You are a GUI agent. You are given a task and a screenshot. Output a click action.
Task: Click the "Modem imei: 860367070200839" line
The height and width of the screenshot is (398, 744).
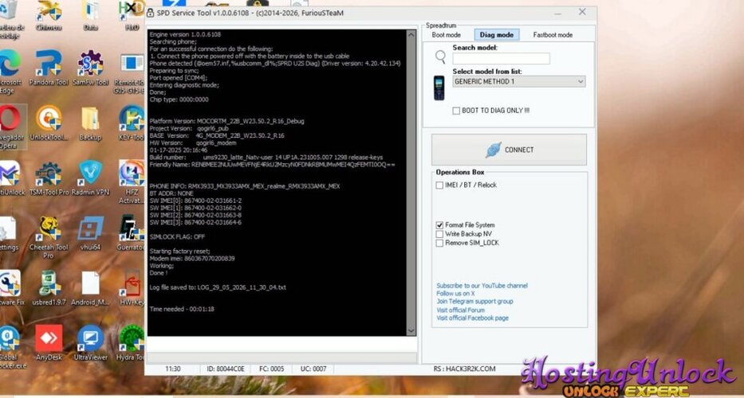click(x=192, y=259)
